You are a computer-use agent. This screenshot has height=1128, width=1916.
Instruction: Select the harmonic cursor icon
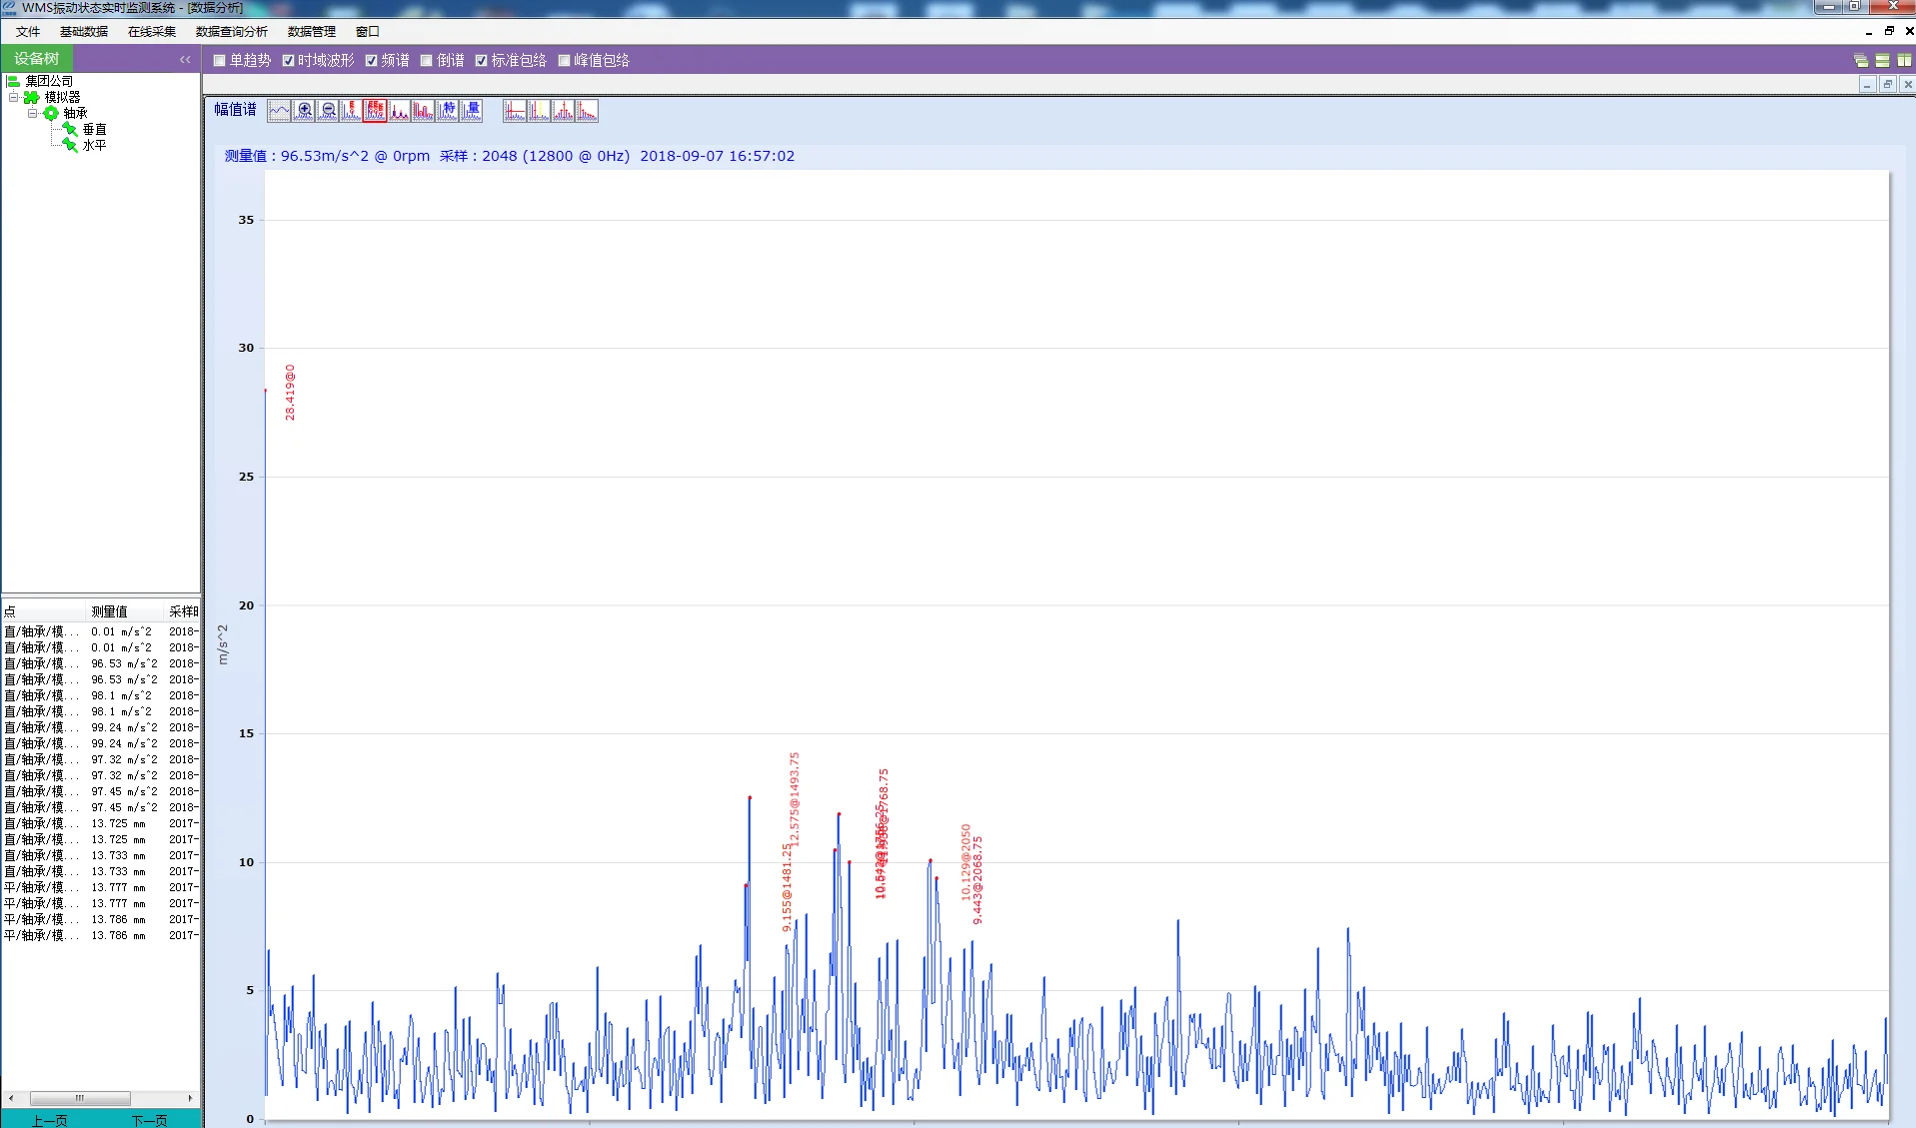[588, 111]
